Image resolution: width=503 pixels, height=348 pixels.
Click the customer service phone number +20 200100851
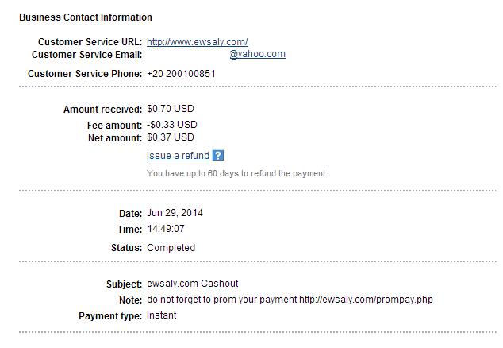[x=181, y=74]
